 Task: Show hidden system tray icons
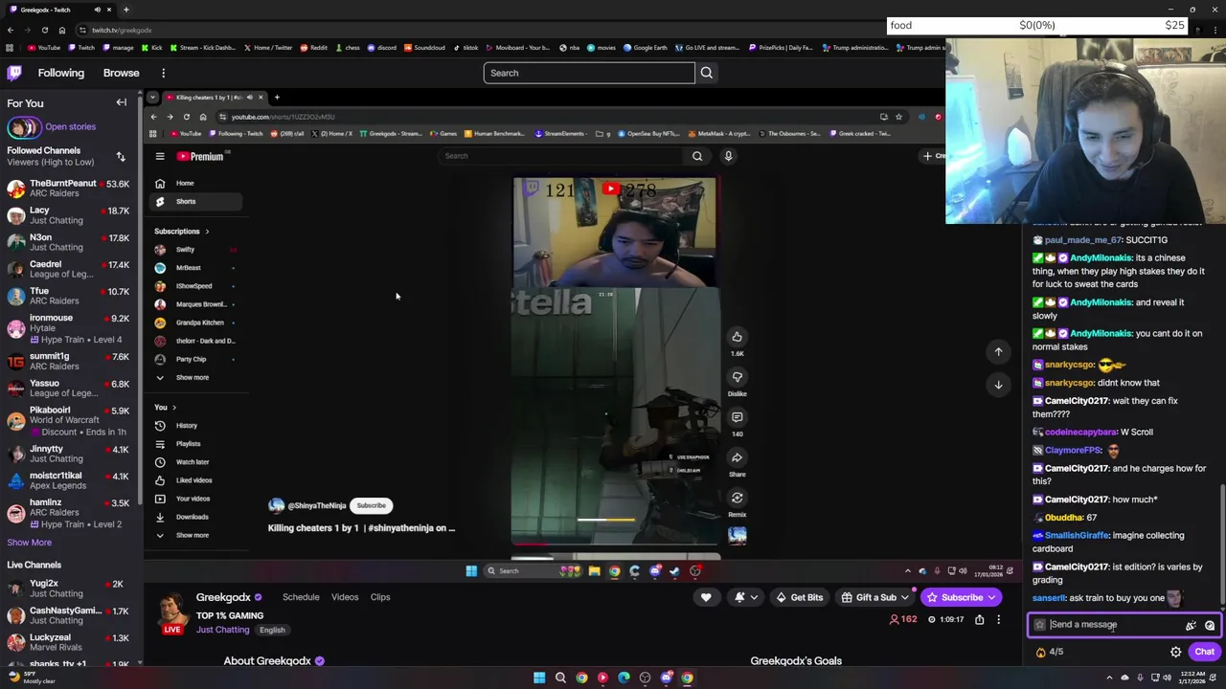pos(1107,678)
